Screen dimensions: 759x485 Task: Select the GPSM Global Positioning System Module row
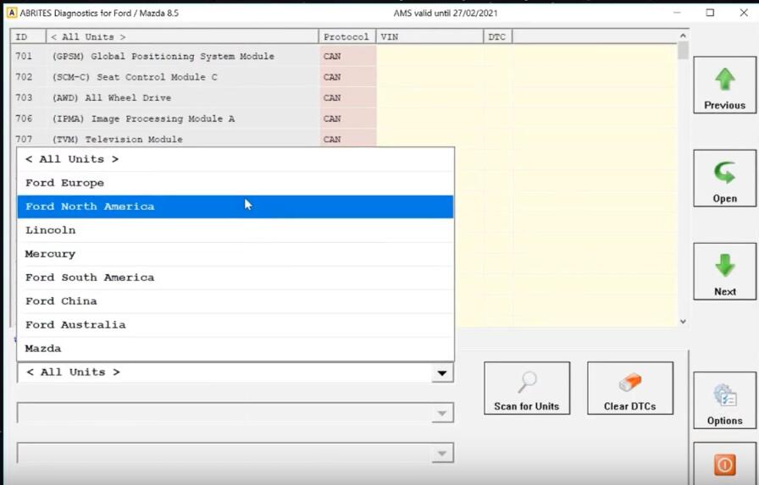pos(163,57)
